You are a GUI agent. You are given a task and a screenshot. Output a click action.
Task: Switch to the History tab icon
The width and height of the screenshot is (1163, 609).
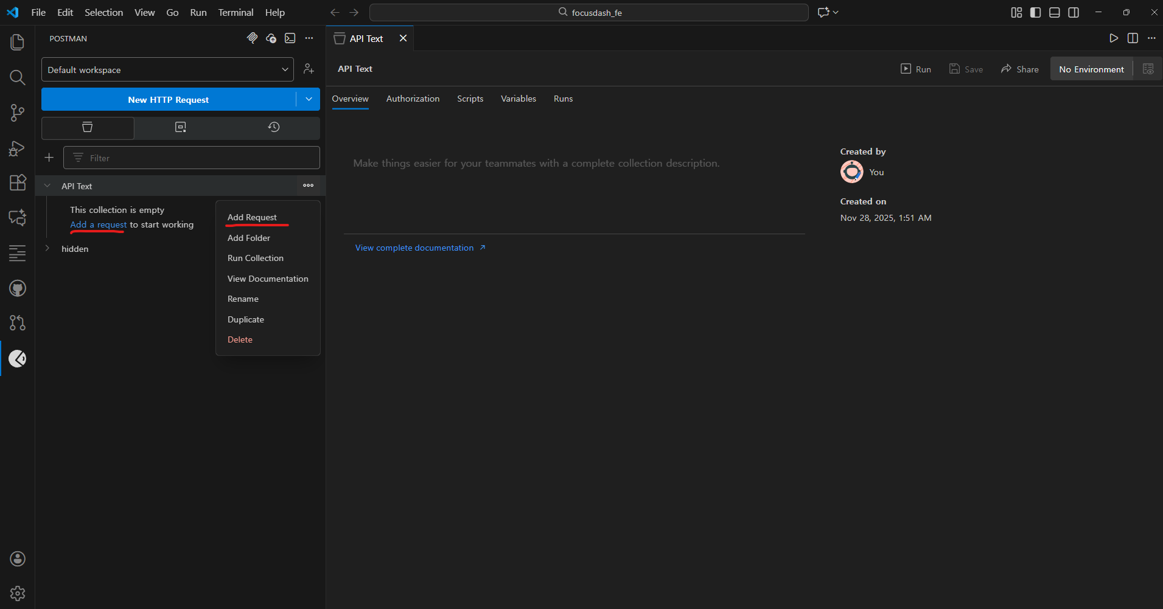pos(274,127)
